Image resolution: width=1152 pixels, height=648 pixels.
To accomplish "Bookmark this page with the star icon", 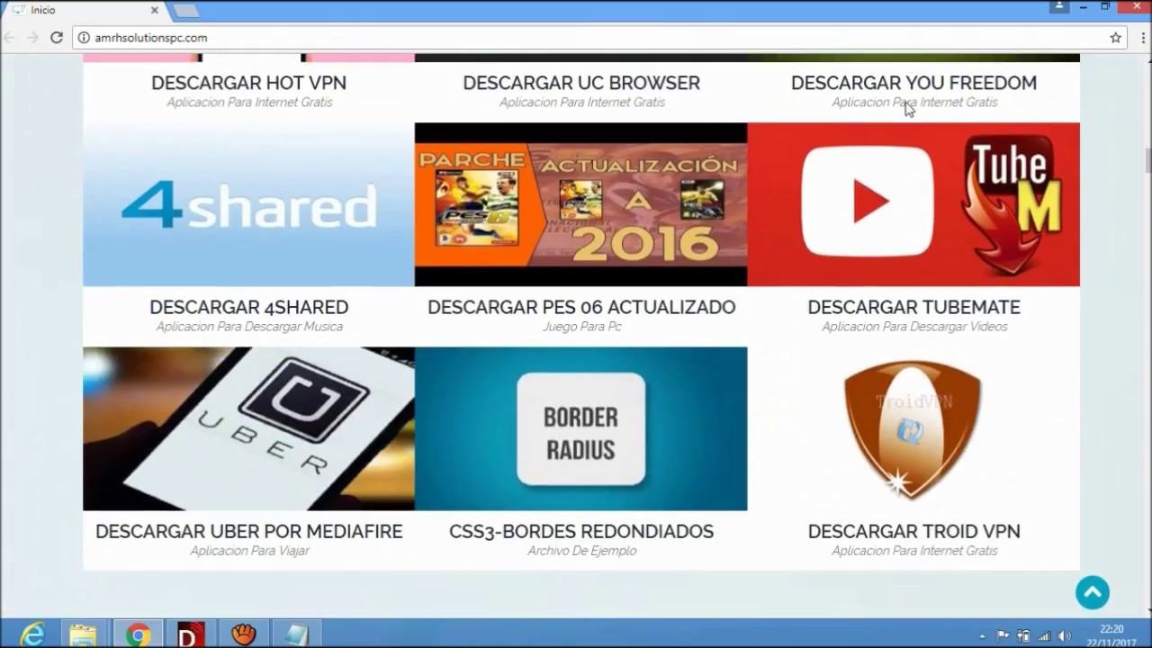I will [1115, 38].
